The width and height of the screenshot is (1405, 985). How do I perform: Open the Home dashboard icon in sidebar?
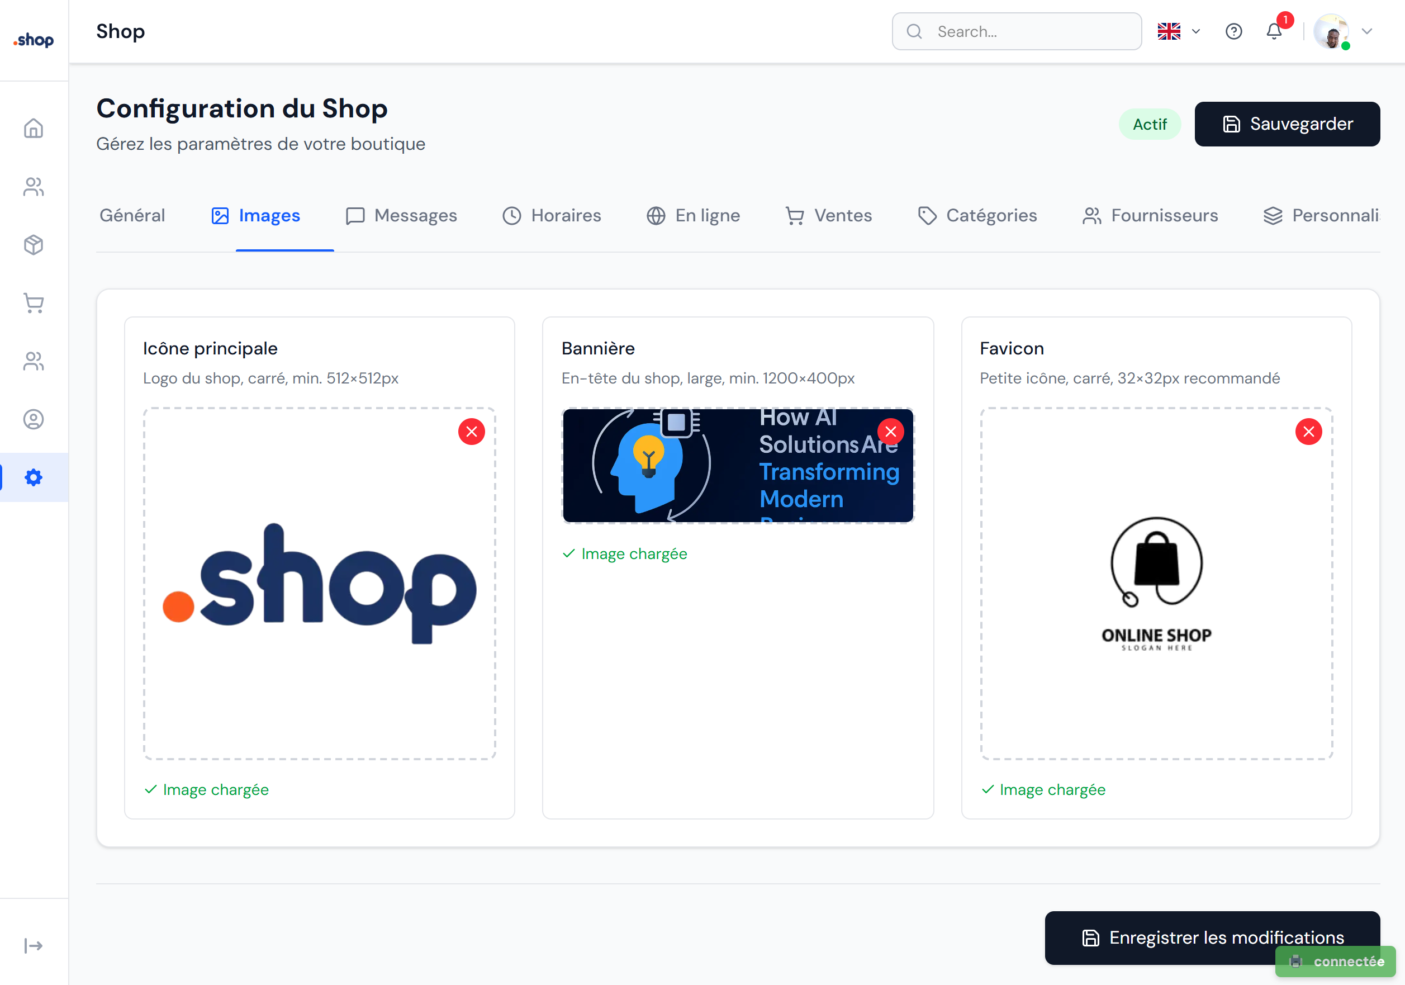click(34, 128)
